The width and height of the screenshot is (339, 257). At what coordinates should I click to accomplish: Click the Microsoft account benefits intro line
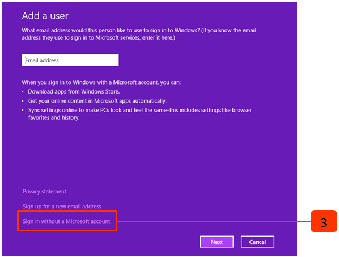pos(101,82)
